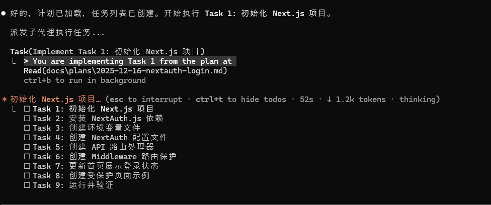491x205 pixels.
Task: Select the Task 9 运行并验证 label
Action: click(73, 185)
